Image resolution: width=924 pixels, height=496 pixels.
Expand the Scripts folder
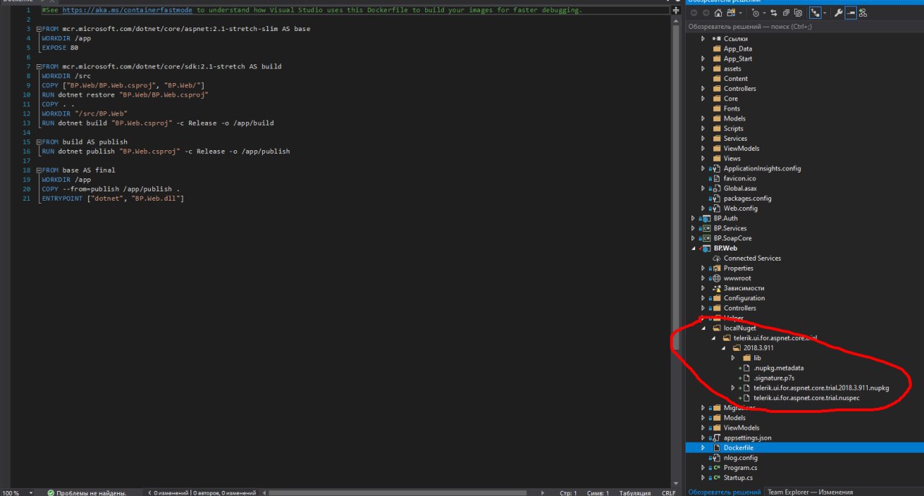pos(704,129)
